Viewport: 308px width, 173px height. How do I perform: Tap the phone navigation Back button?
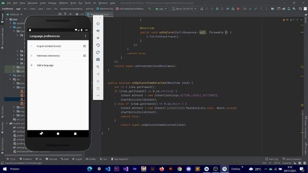[41, 134]
